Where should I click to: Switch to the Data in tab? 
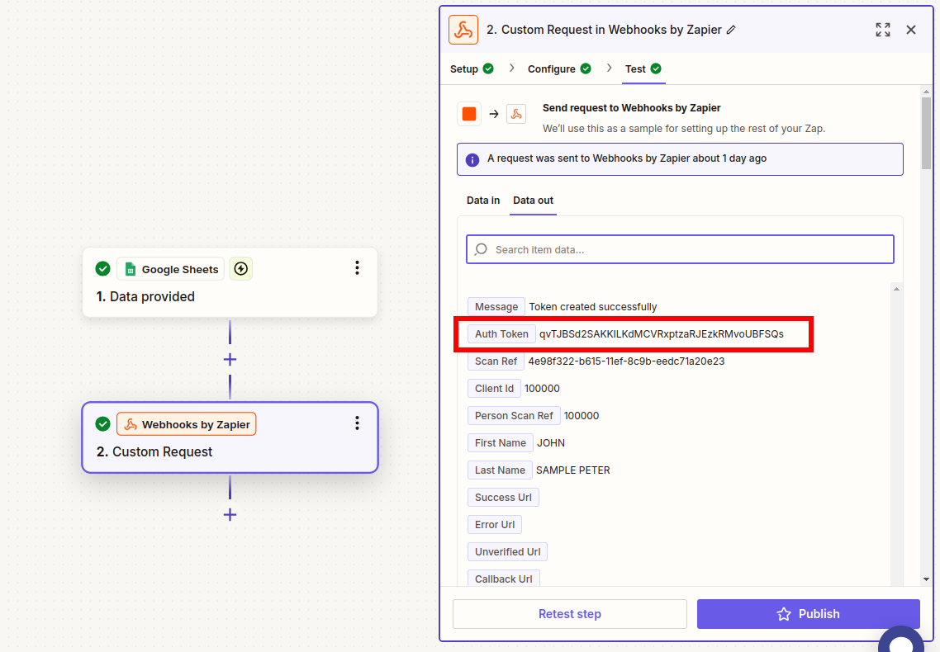pyautogui.click(x=482, y=200)
